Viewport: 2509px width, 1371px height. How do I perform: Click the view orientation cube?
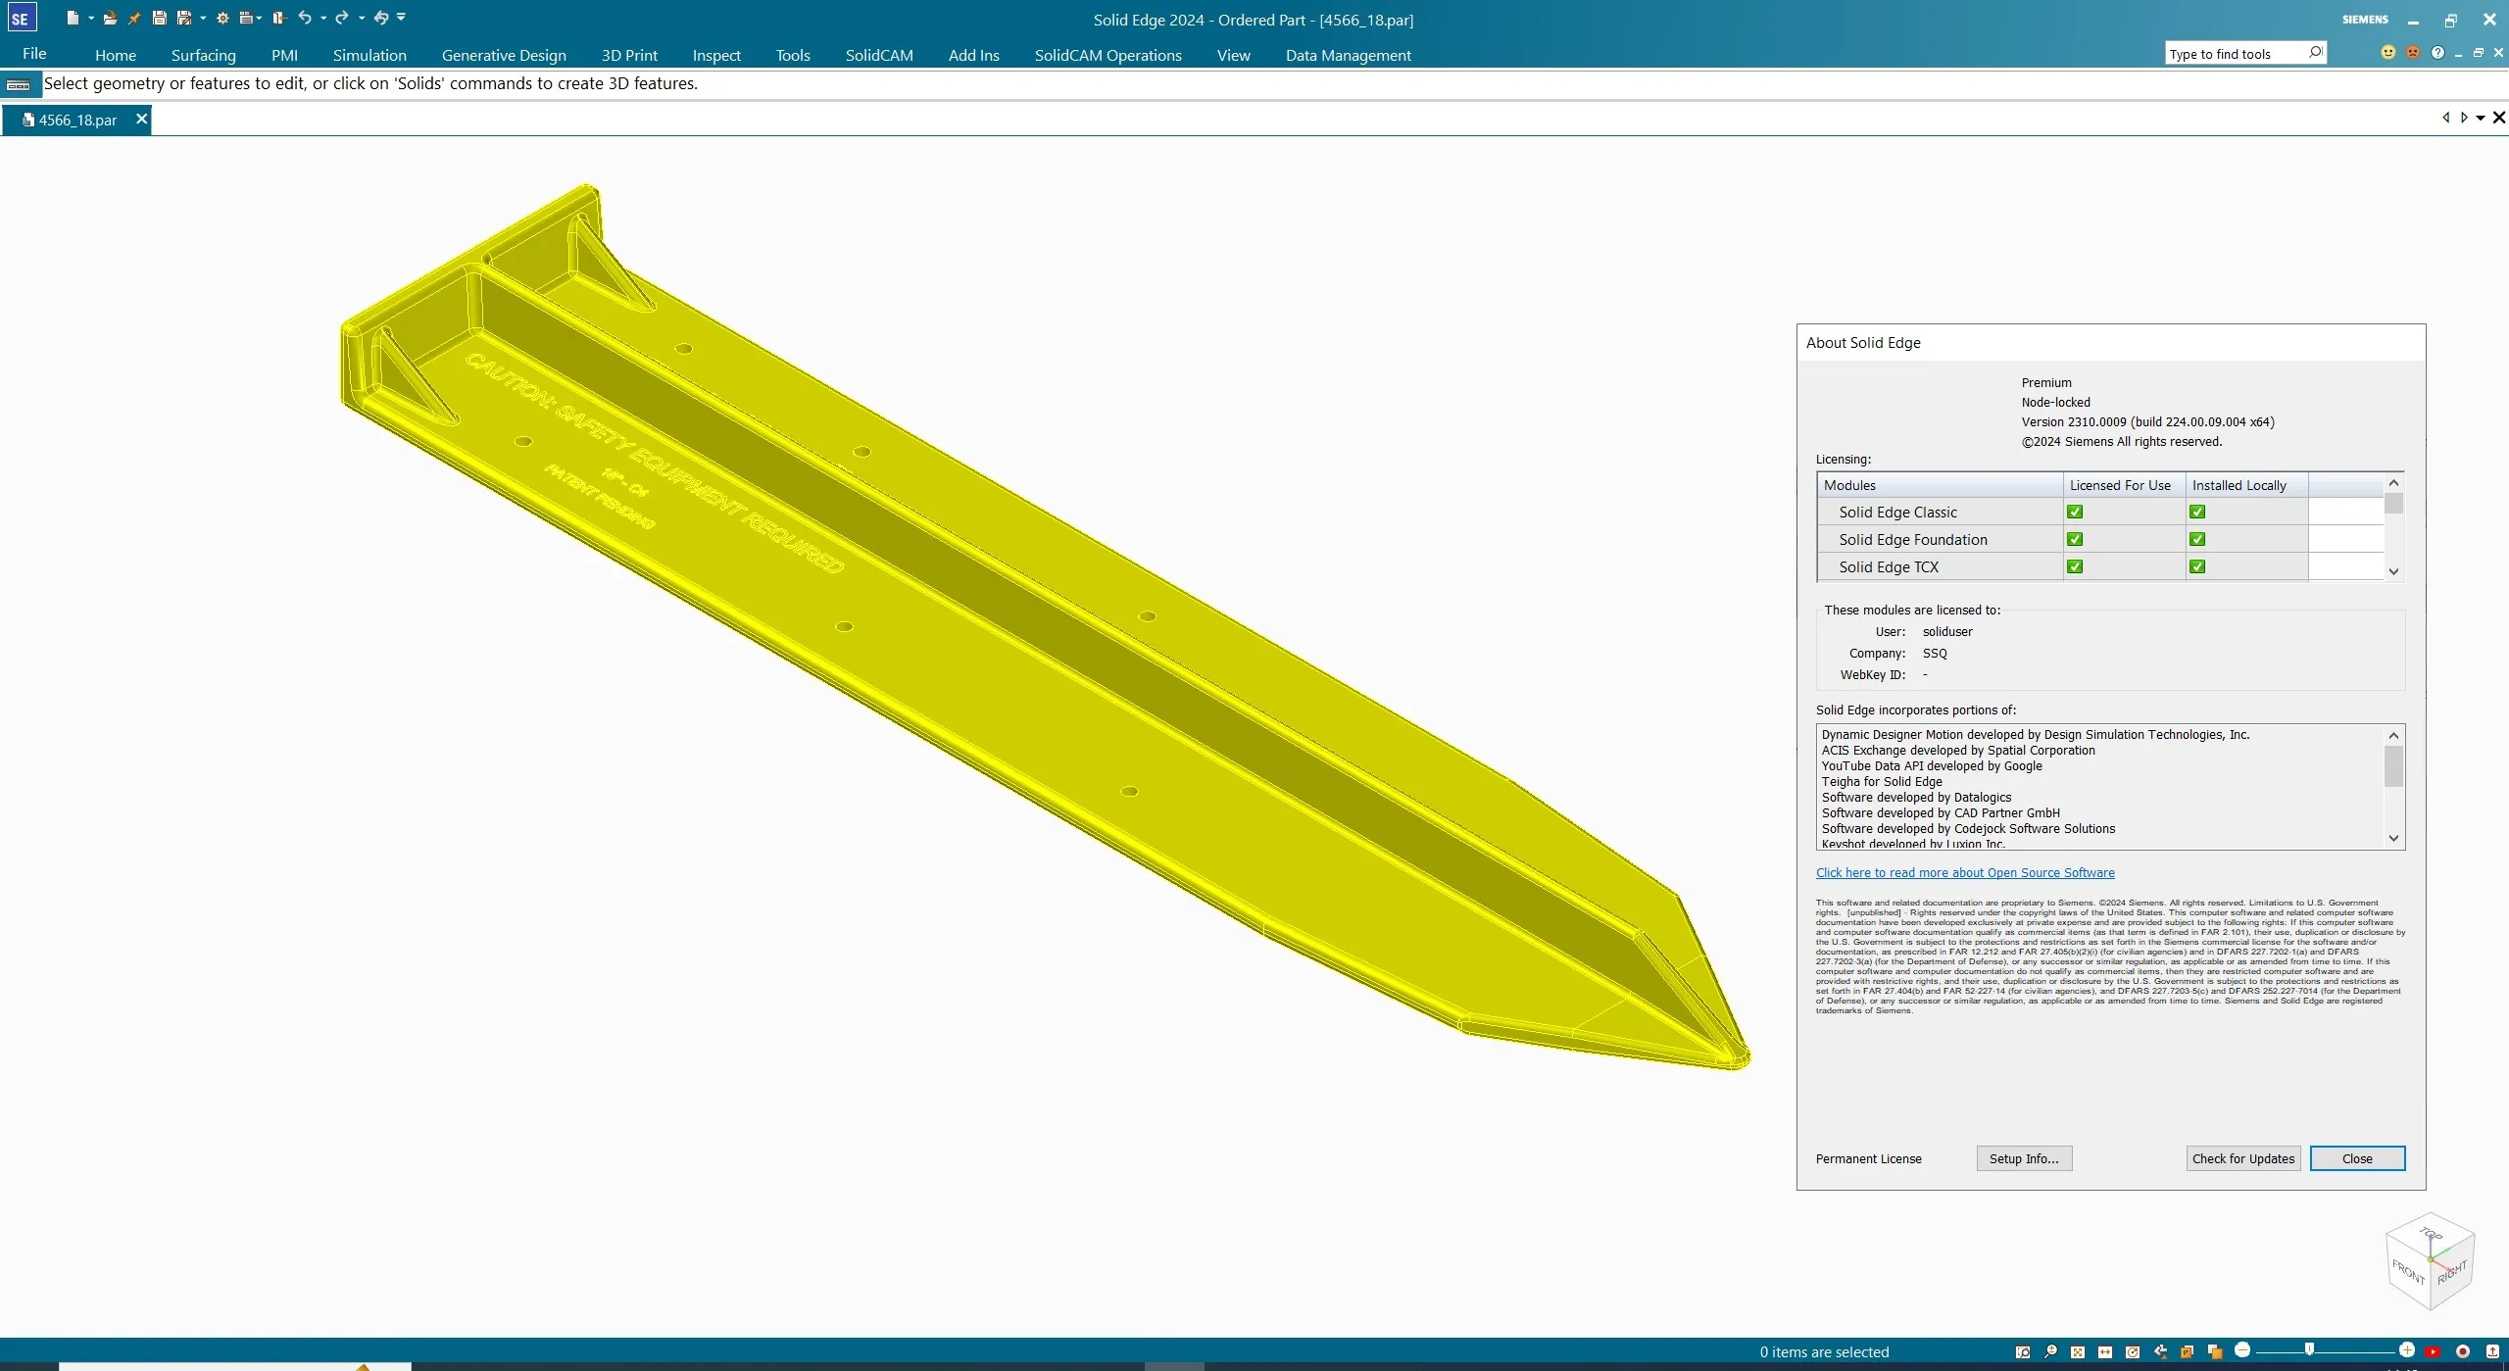(x=2431, y=1262)
